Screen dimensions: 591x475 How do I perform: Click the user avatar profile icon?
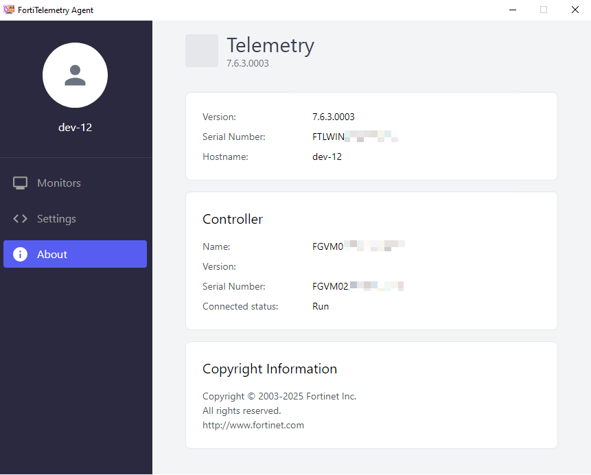(x=75, y=76)
